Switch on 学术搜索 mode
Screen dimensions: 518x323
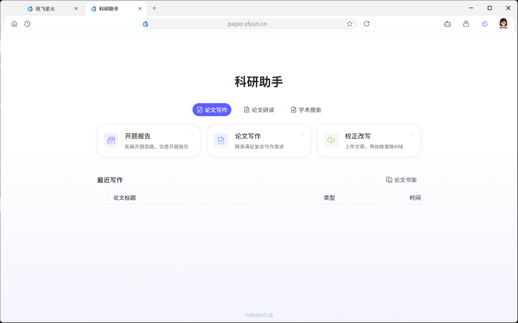pyautogui.click(x=306, y=109)
